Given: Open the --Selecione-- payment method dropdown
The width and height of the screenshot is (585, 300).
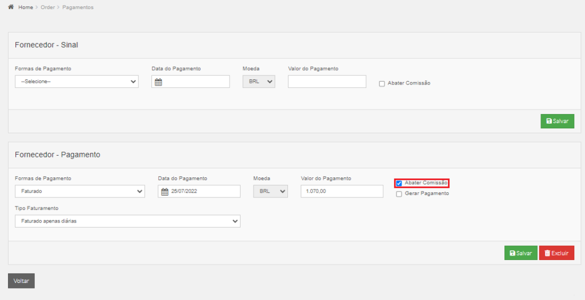Looking at the screenshot, I should pyautogui.click(x=77, y=82).
